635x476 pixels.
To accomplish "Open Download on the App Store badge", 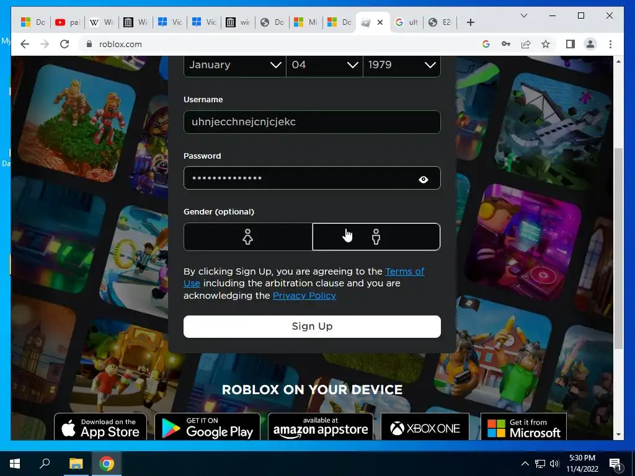I will point(100,427).
